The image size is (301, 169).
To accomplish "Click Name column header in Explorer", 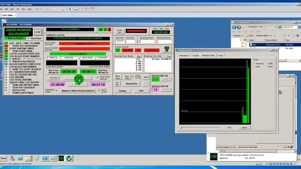I will tap(257, 40).
